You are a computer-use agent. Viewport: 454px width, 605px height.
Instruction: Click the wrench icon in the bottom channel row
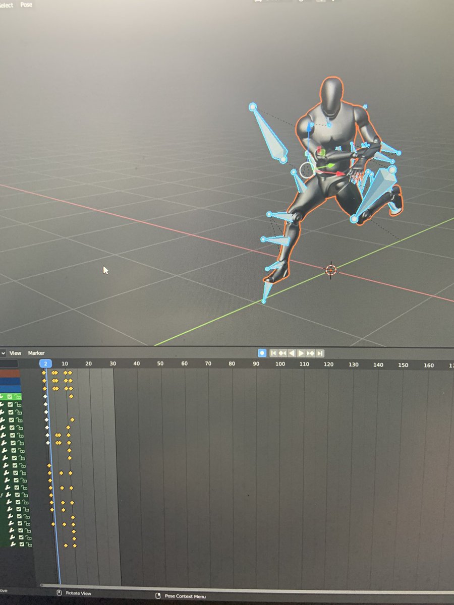pos(13,544)
